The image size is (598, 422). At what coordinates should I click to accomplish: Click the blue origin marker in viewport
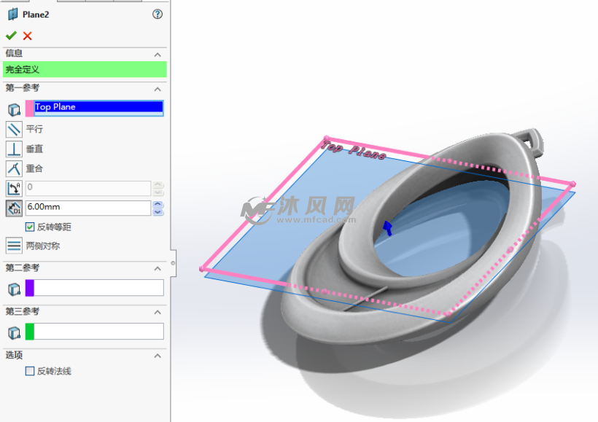click(x=387, y=228)
